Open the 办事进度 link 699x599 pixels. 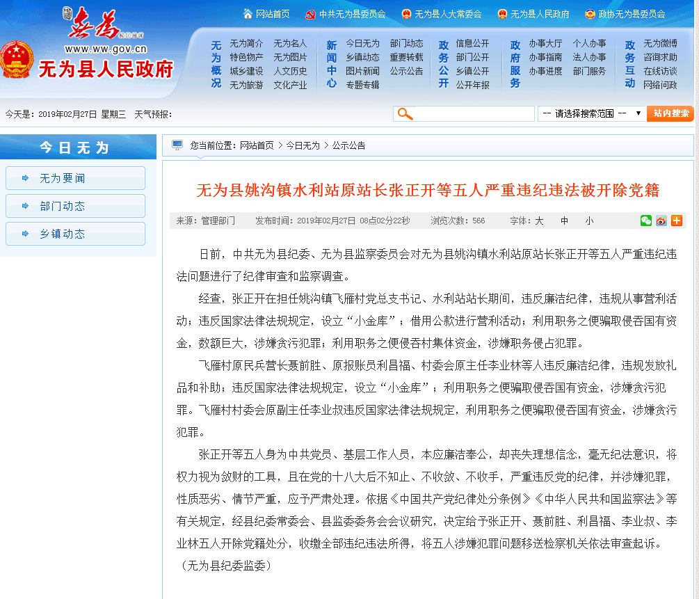pos(546,71)
